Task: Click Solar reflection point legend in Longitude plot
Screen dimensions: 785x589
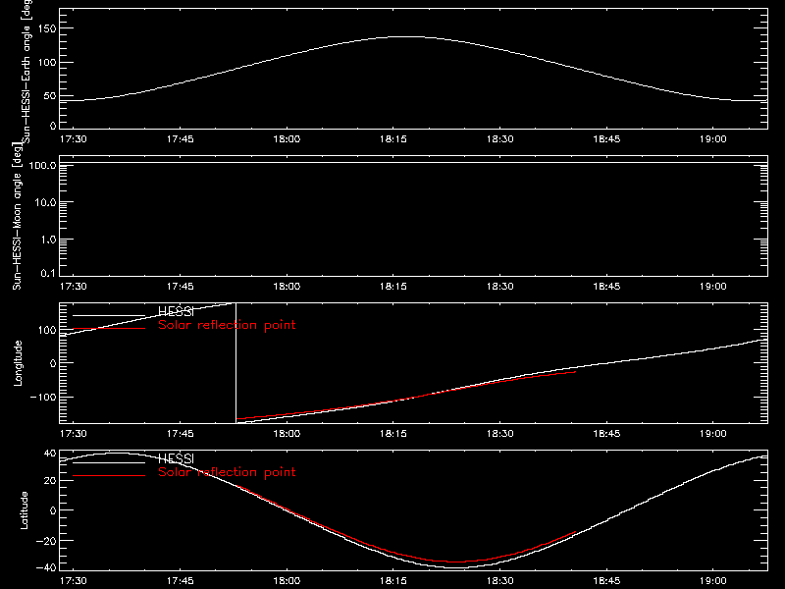Action: click(x=227, y=325)
